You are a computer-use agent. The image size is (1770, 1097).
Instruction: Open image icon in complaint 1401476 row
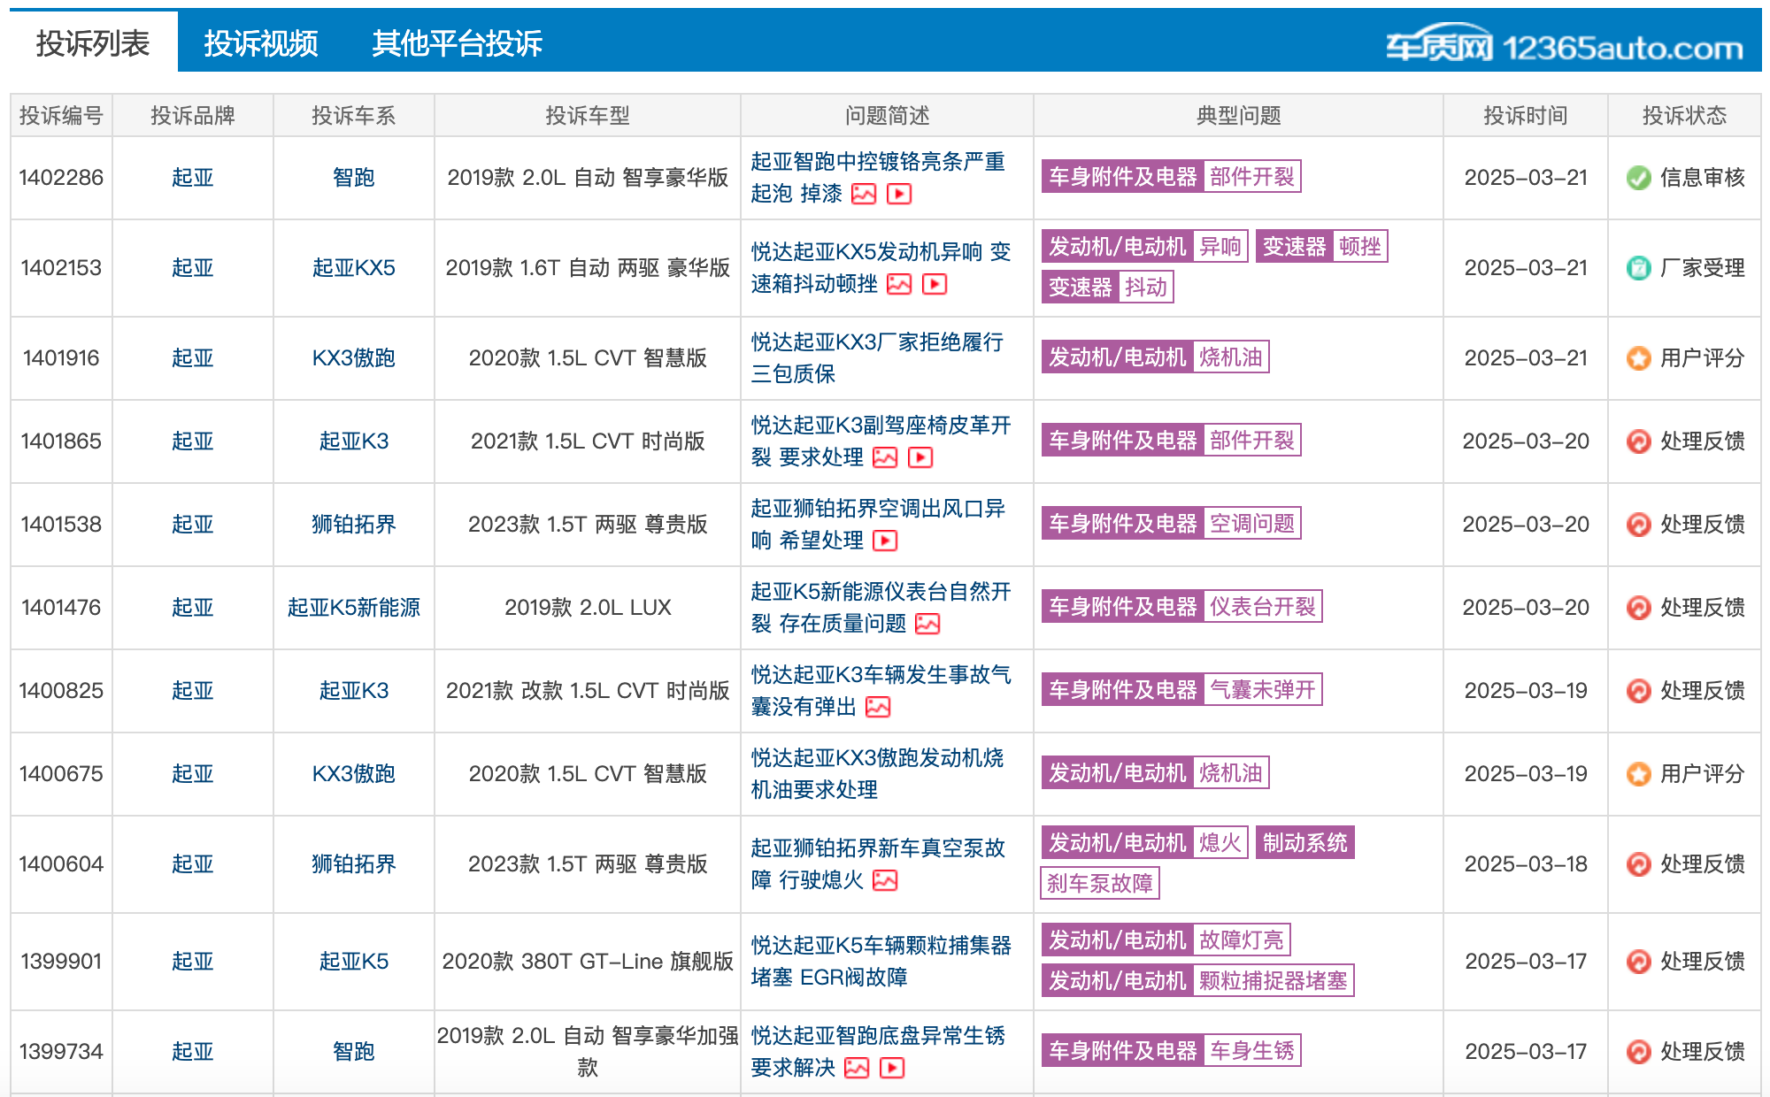[927, 624]
